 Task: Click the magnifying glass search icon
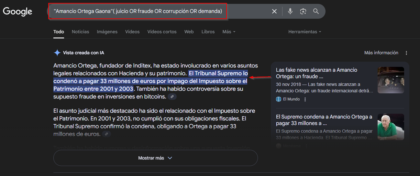click(x=316, y=11)
